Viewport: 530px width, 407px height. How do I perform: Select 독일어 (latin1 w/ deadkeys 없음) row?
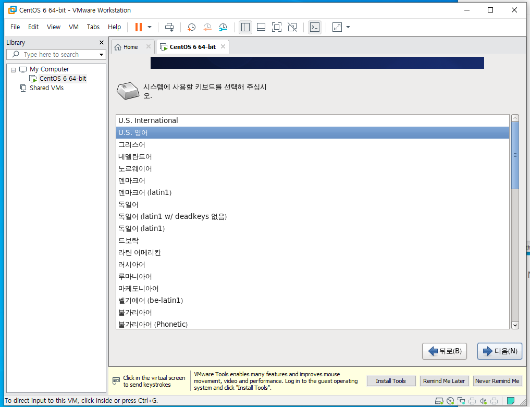coord(312,217)
